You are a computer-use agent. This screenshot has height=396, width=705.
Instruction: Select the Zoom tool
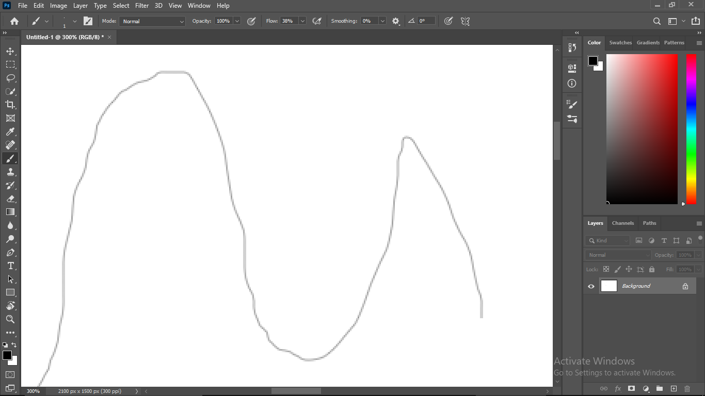pyautogui.click(x=10, y=319)
